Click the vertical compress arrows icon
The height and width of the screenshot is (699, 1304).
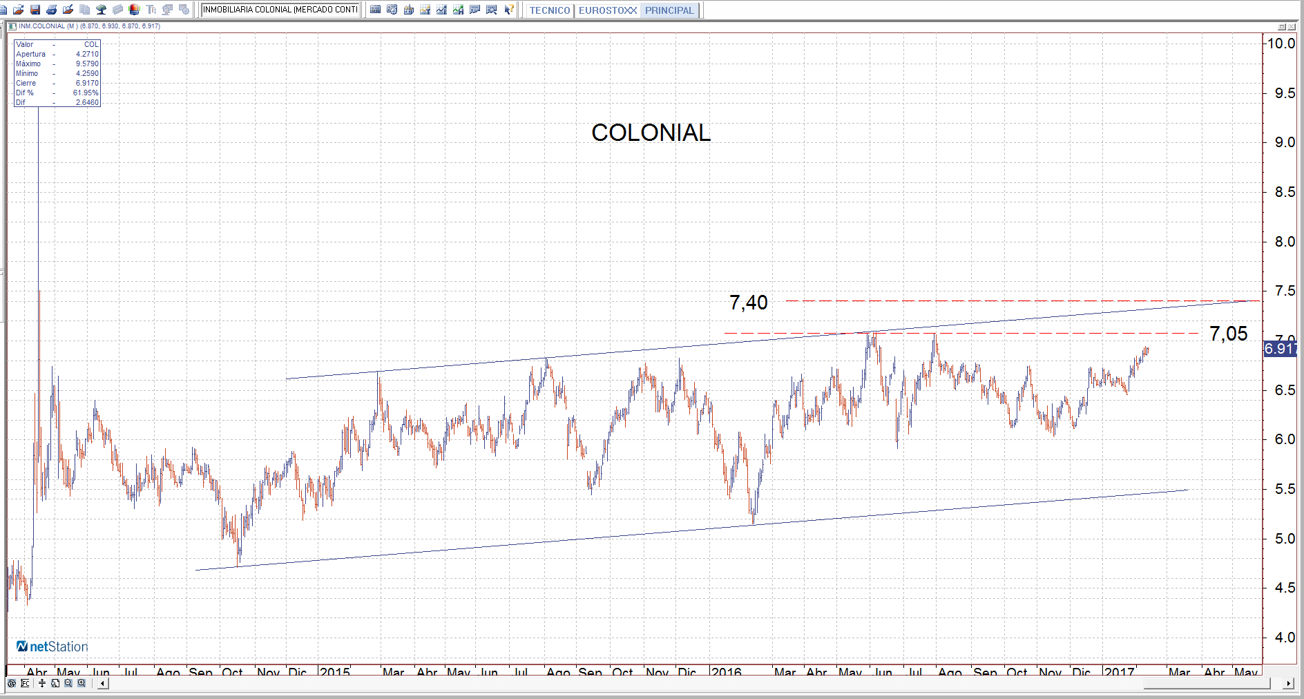point(42,683)
